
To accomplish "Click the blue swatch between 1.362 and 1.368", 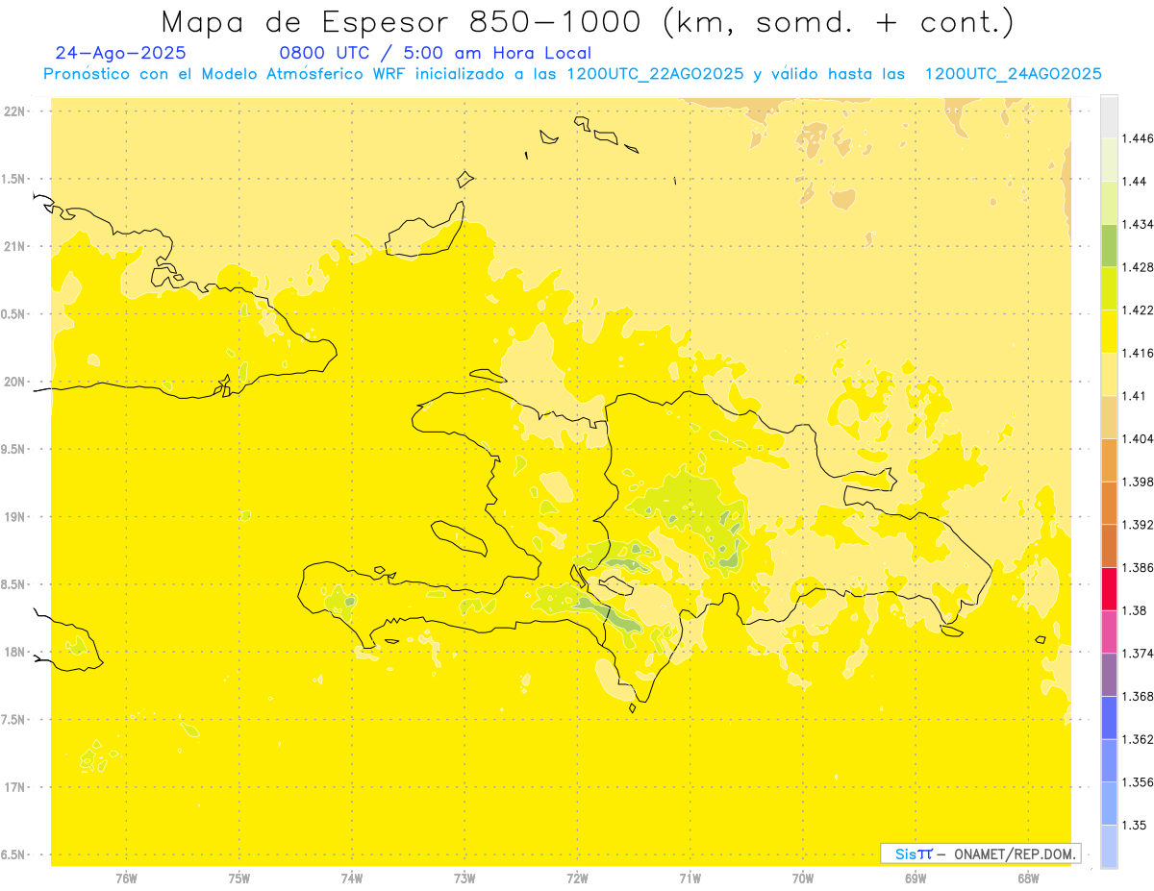I will (1109, 717).
